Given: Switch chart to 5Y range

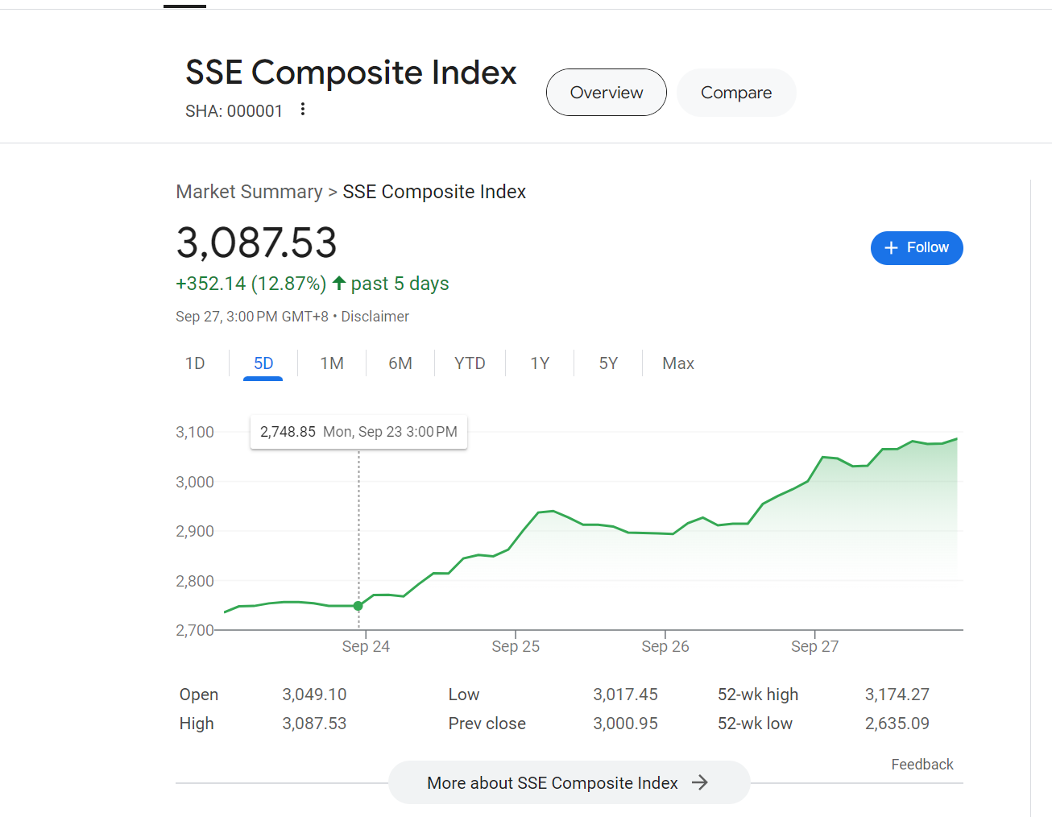Looking at the screenshot, I should 608,363.
